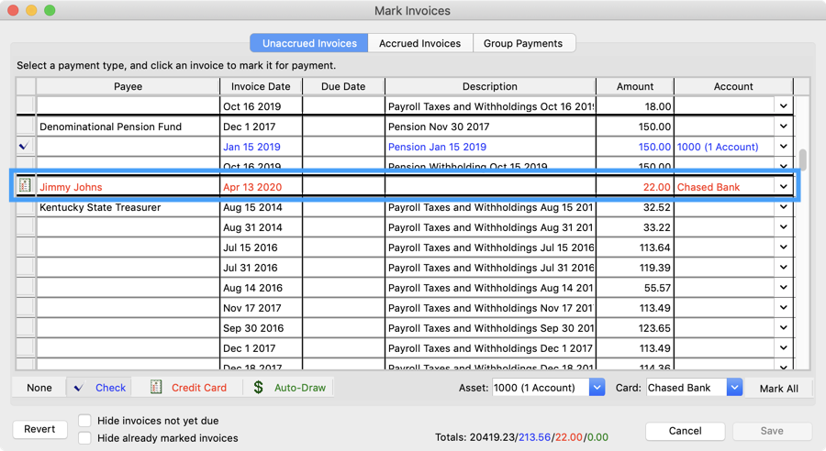This screenshot has height=451, width=826.
Task: Click the mark cell for Denominational Pension Fund row
Action: pyautogui.click(x=25, y=126)
